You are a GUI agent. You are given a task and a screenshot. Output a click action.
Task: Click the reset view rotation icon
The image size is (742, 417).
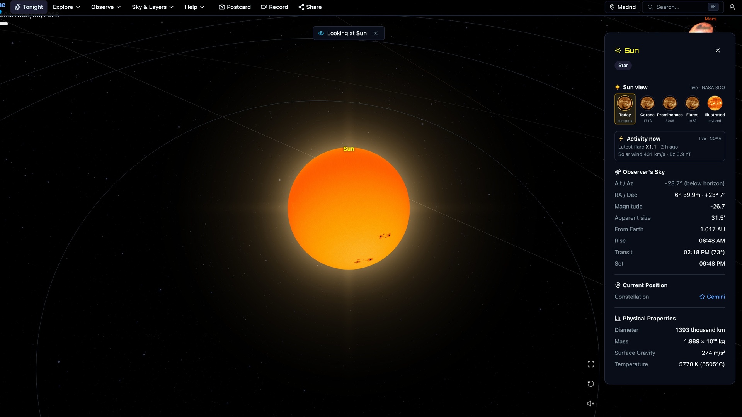coord(591,384)
